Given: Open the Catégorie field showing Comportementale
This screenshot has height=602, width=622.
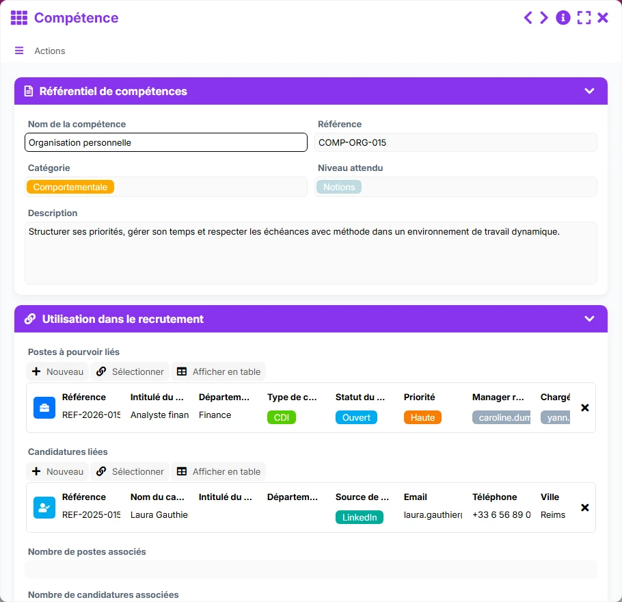Looking at the screenshot, I should pyautogui.click(x=166, y=187).
